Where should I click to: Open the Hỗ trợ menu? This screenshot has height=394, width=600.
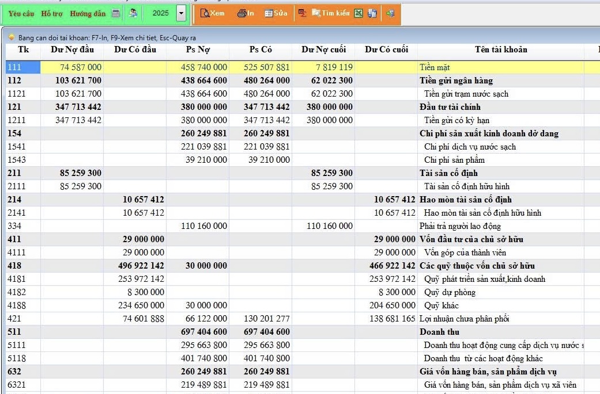point(52,13)
